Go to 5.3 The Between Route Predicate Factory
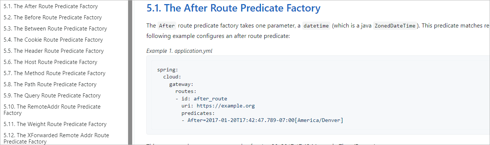The height and width of the screenshot is (145, 490). (x=55, y=29)
